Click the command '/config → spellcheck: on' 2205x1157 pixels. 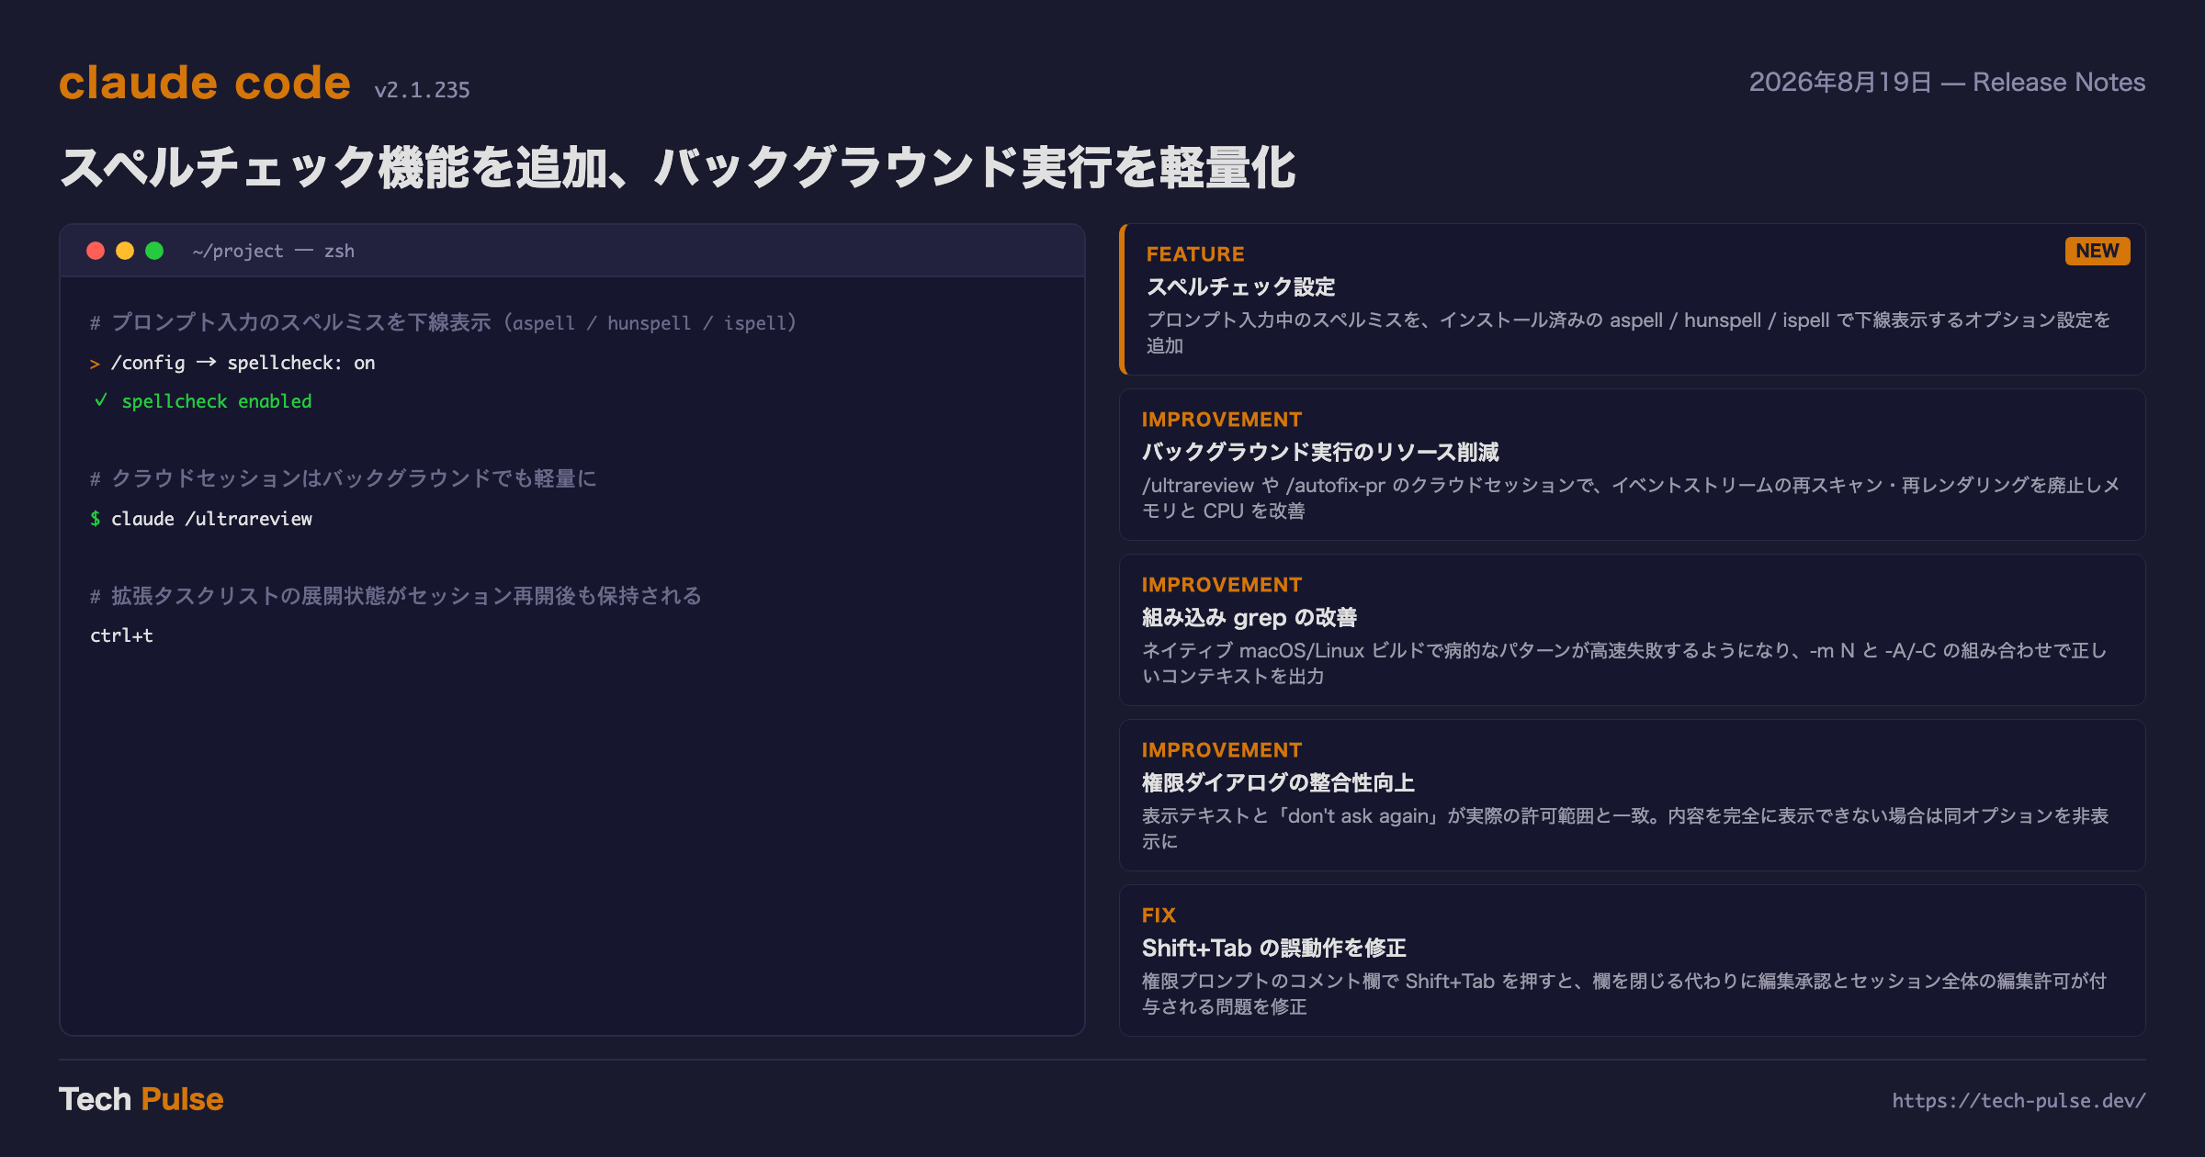243,363
